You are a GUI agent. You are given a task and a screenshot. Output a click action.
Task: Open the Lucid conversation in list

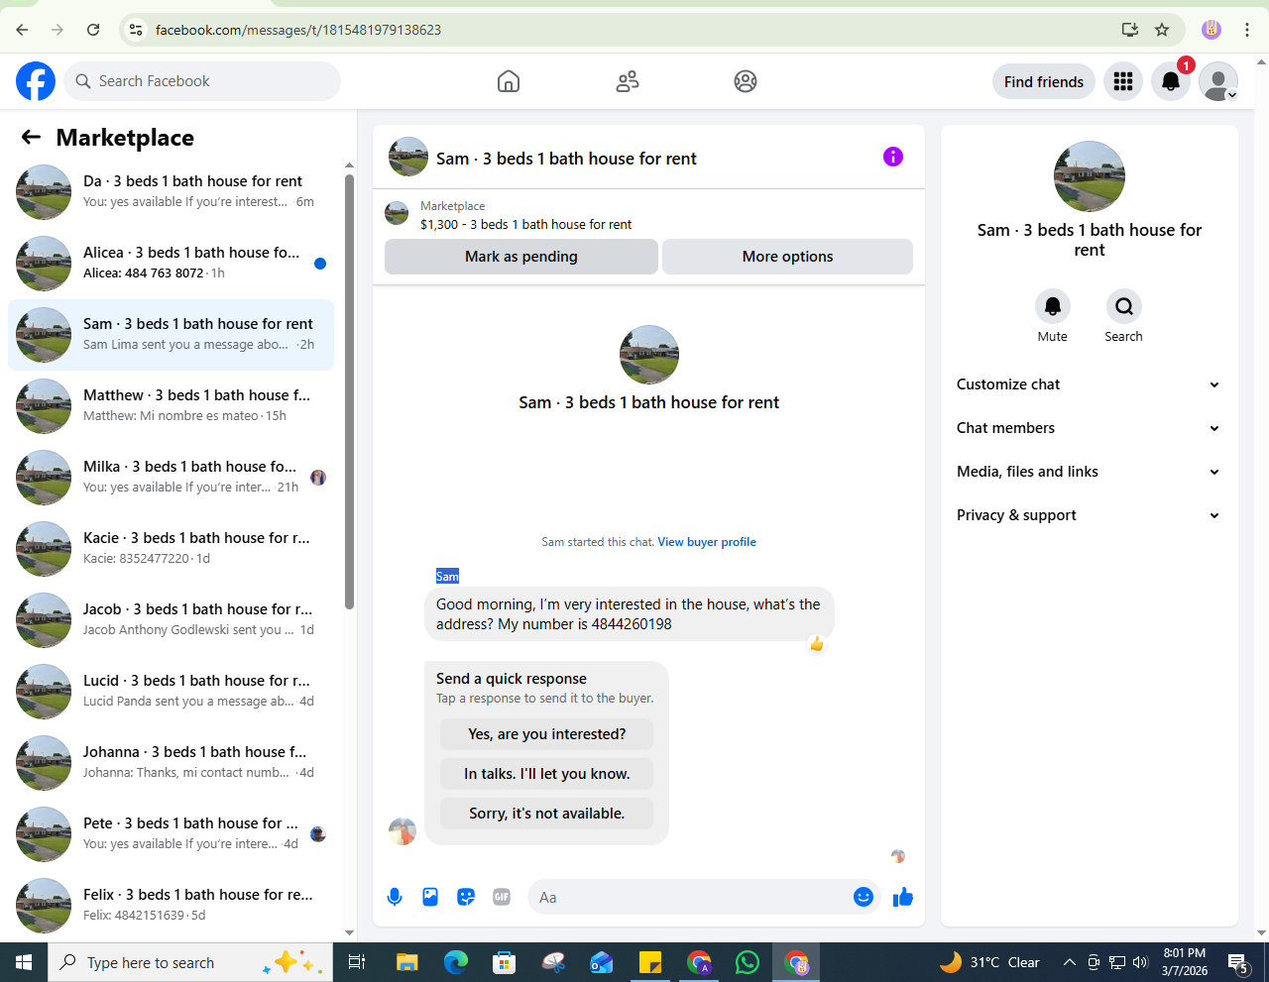click(x=172, y=692)
